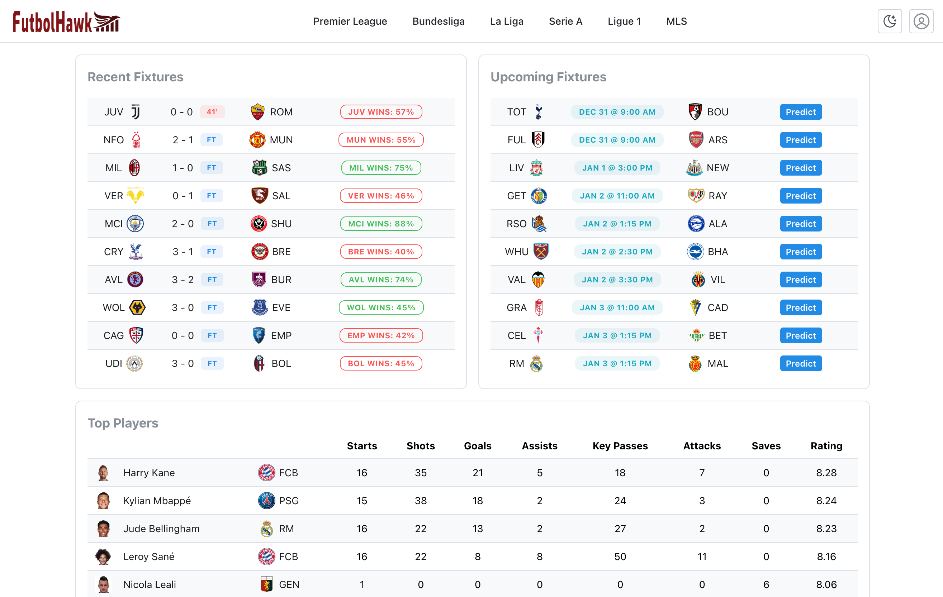This screenshot has width=943, height=597.
Task: Open the Premier League tab
Action: coord(350,21)
